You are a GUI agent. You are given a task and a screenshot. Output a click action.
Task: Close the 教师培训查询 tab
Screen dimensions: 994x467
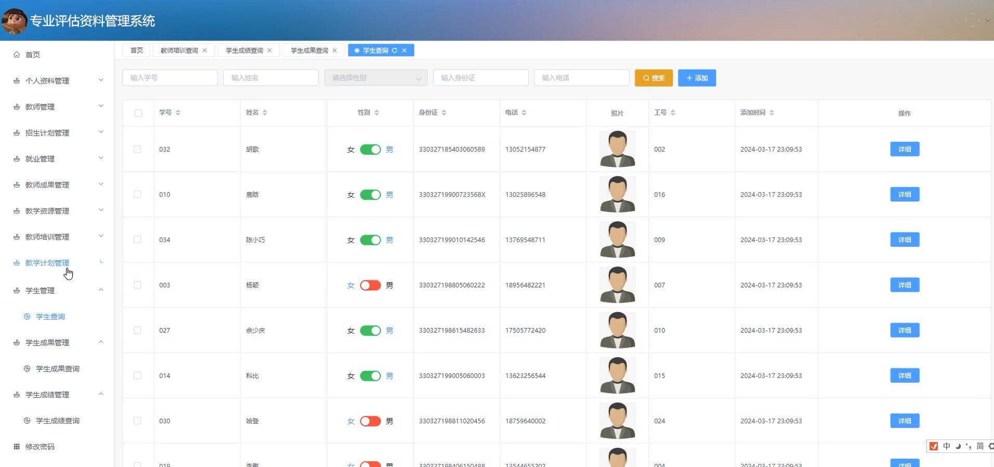coord(205,50)
